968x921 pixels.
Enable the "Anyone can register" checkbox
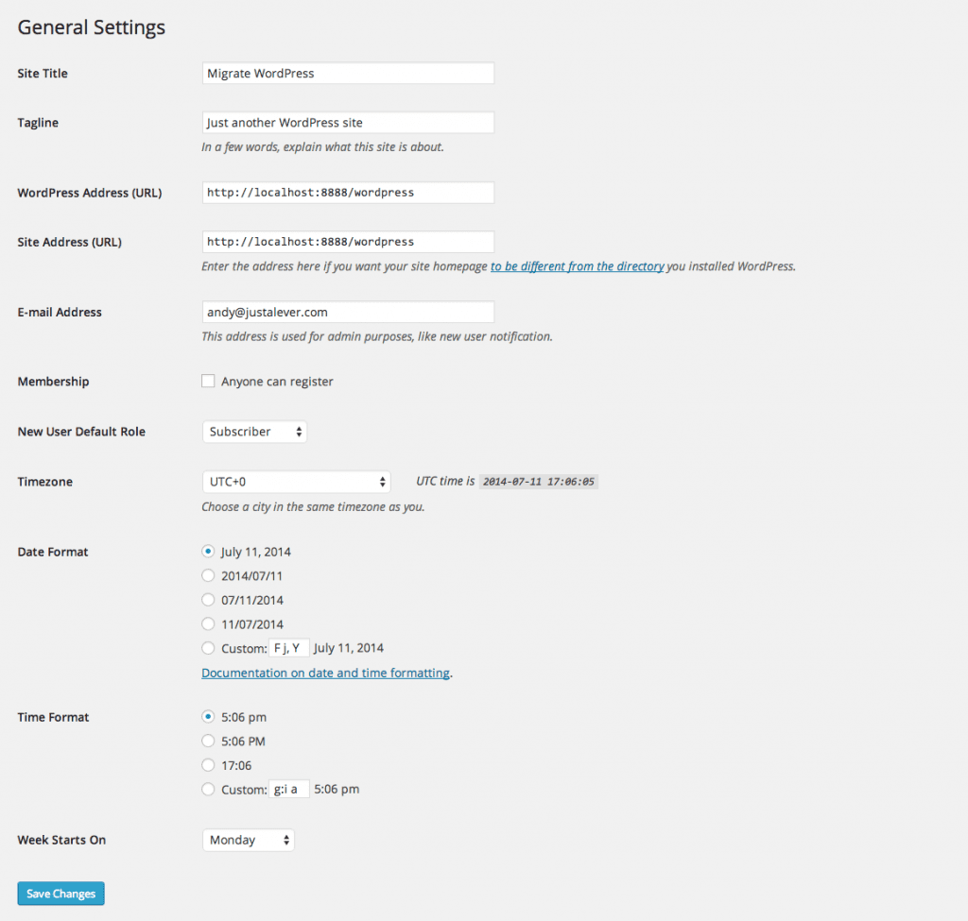208,381
